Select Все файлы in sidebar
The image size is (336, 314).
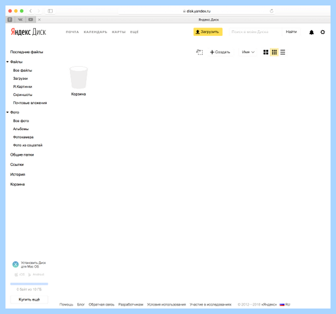click(x=22, y=71)
